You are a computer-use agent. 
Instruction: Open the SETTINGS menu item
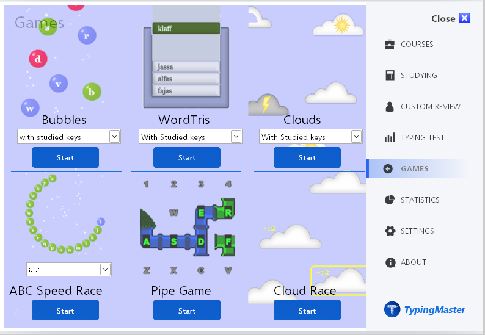click(417, 231)
